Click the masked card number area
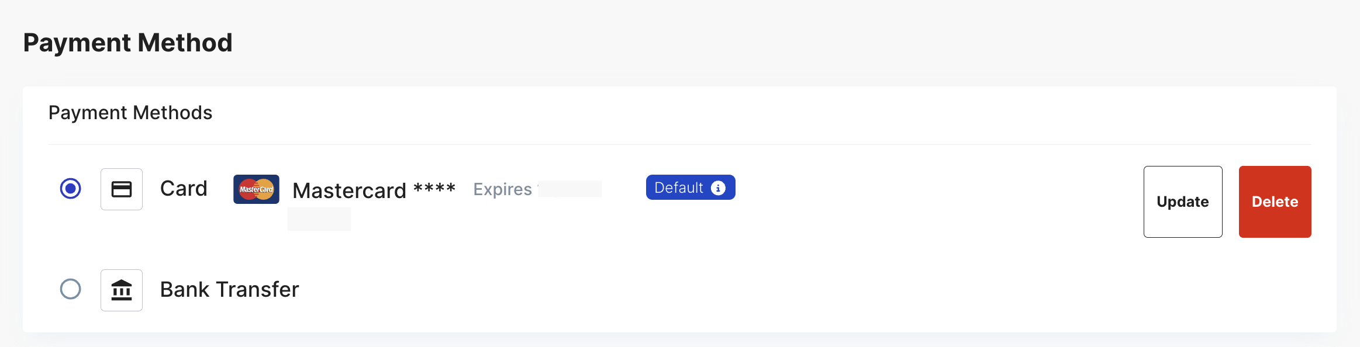This screenshot has height=347, width=1360. pos(319,218)
